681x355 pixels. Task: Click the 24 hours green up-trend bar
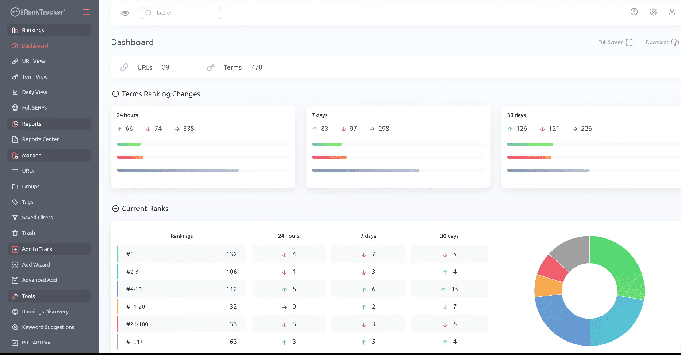[128, 144]
